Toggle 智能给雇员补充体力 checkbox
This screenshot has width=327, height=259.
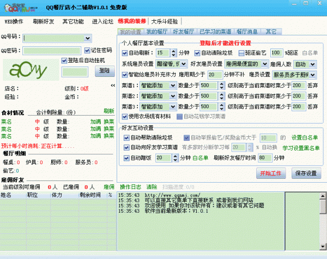click(125, 75)
